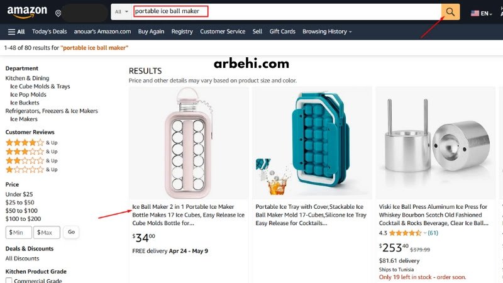Expand the Browsing History dropdown
Screen dimensions: 503x283
click(327, 31)
